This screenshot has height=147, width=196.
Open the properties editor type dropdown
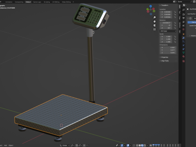pos(185,5)
